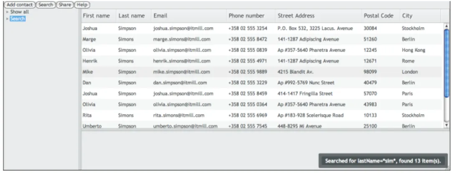Click rita.simons@itmill.com email cell
Screen dimensions: 451x173
click(x=179, y=115)
